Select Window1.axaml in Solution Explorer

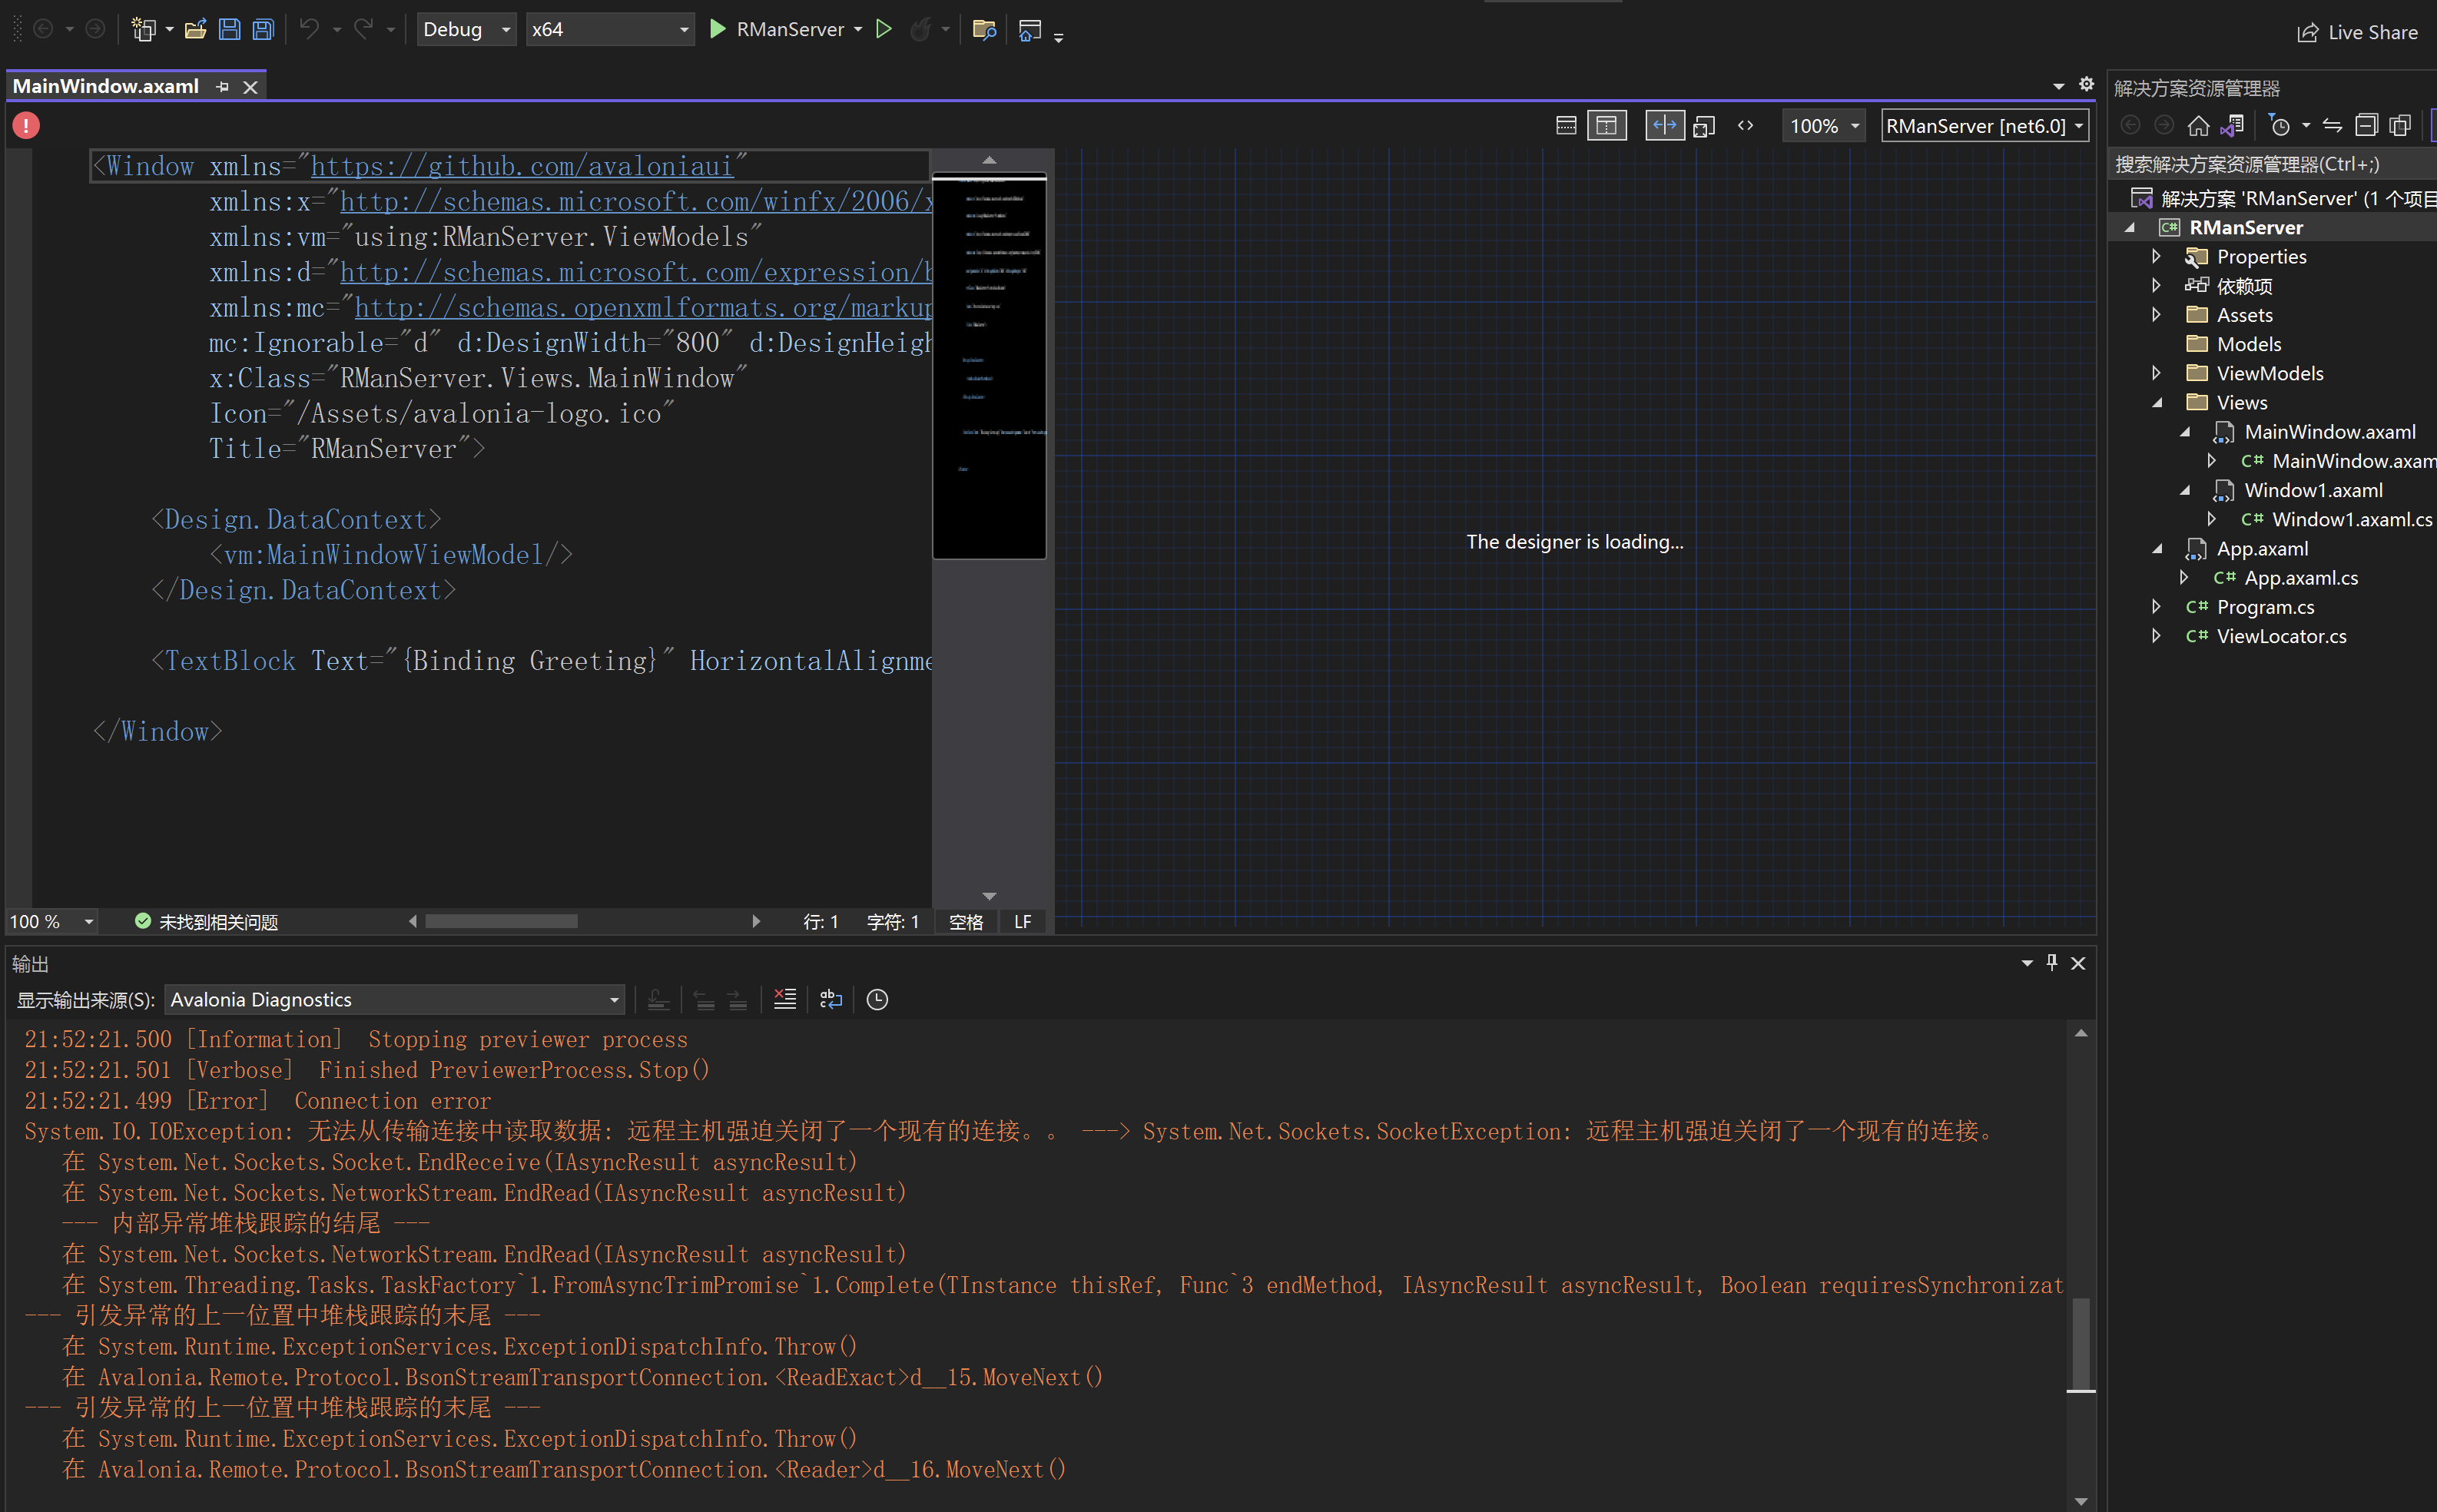coord(2316,490)
